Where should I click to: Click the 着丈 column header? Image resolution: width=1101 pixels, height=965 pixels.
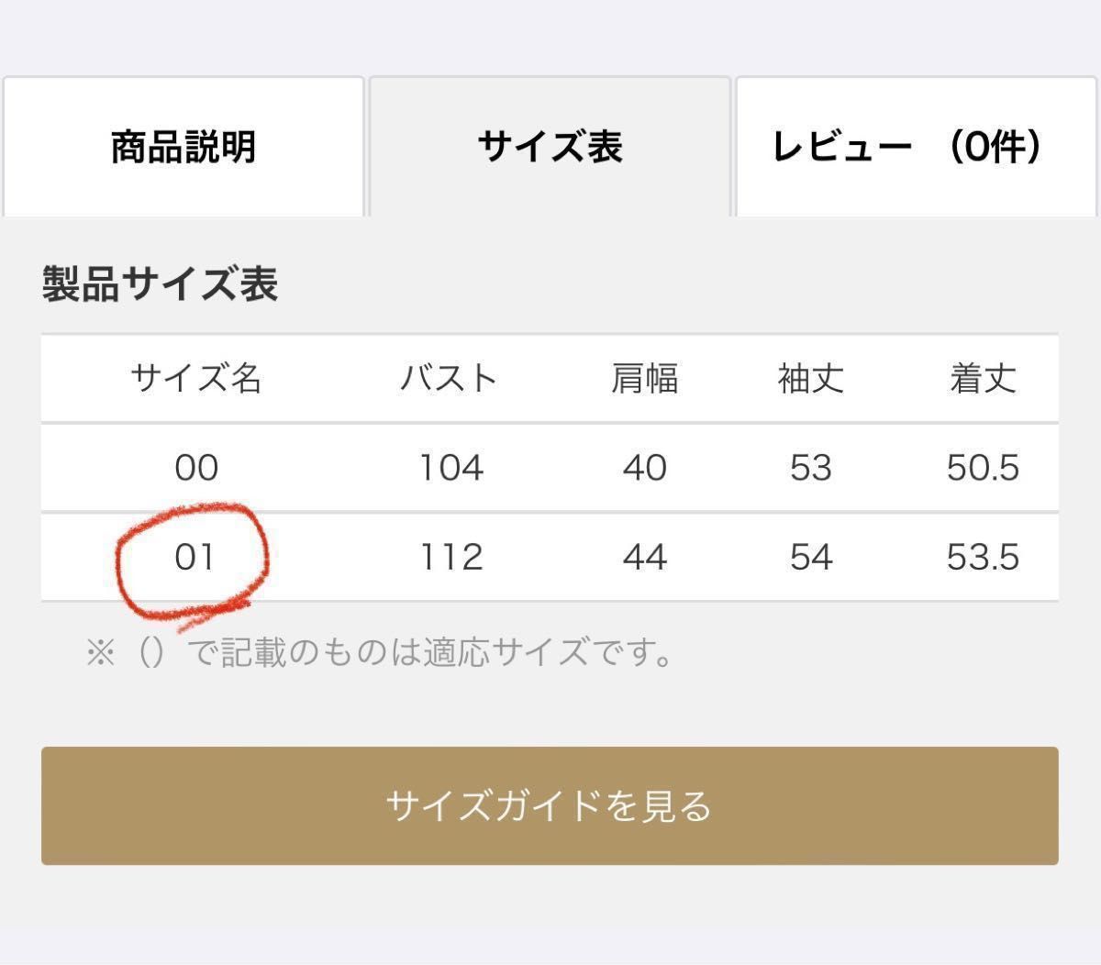tap(984, 378)
